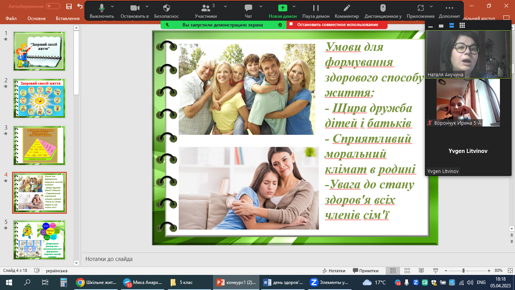This screenshot has height=290, width=515.
Task: Click the 80% zoom level
Action: pyautogui.click(x=499, y=270)
